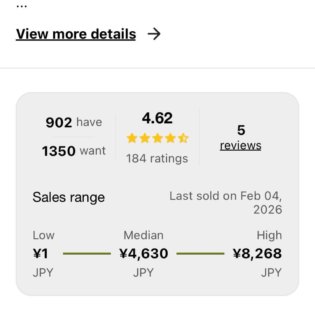The width and height of the screenshot is (315, 315).
Task: Open the View more details link
Action: click(x=76, y=34)
